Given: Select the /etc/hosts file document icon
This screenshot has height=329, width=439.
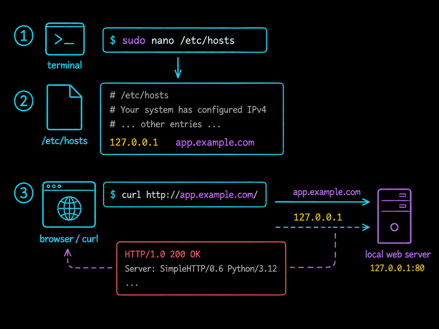Looking at the screenshot, I should click(x=65, y=107).
